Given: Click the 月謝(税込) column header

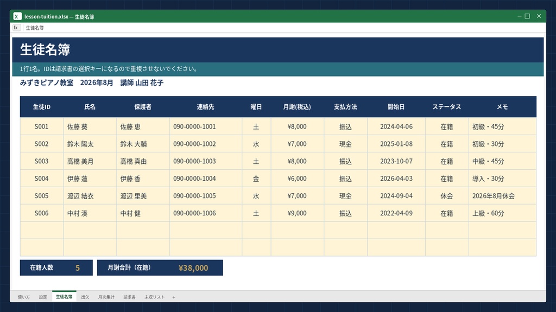Looking at the screenshot, I should click(297, 107).
